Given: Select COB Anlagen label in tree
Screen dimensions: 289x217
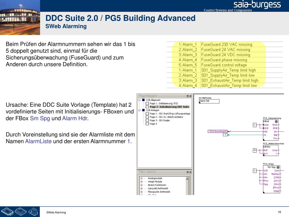Looking at the screenshot, I should coord(152,110).
